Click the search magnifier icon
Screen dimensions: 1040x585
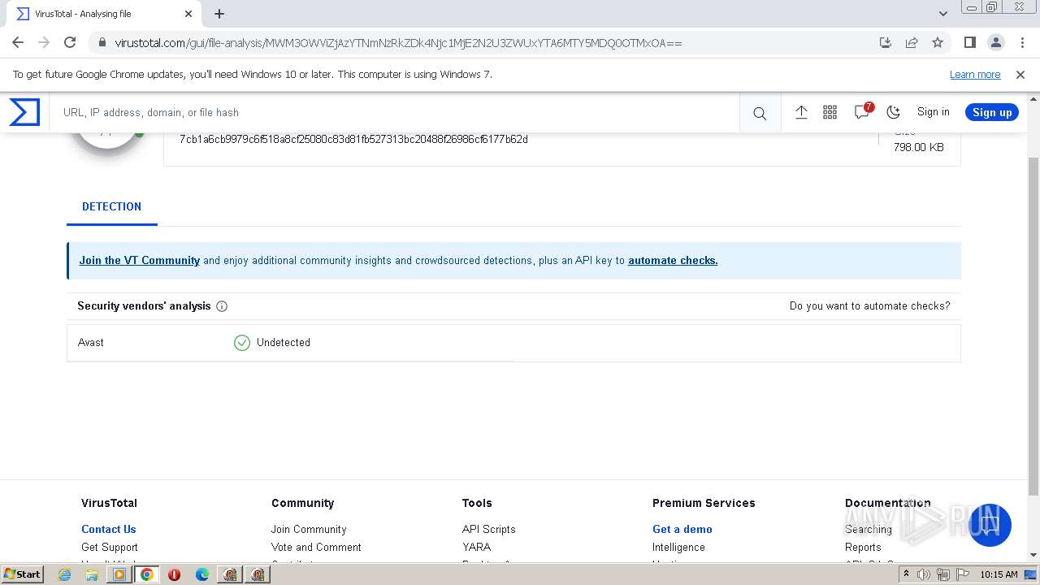pyautogui.click(x=760, y=113)
